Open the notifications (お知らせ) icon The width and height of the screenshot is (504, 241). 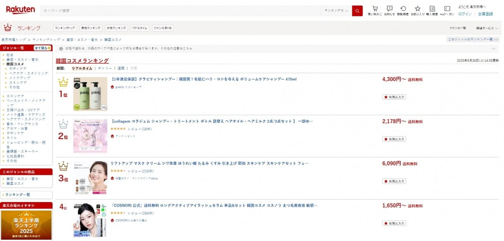(389, 10)
